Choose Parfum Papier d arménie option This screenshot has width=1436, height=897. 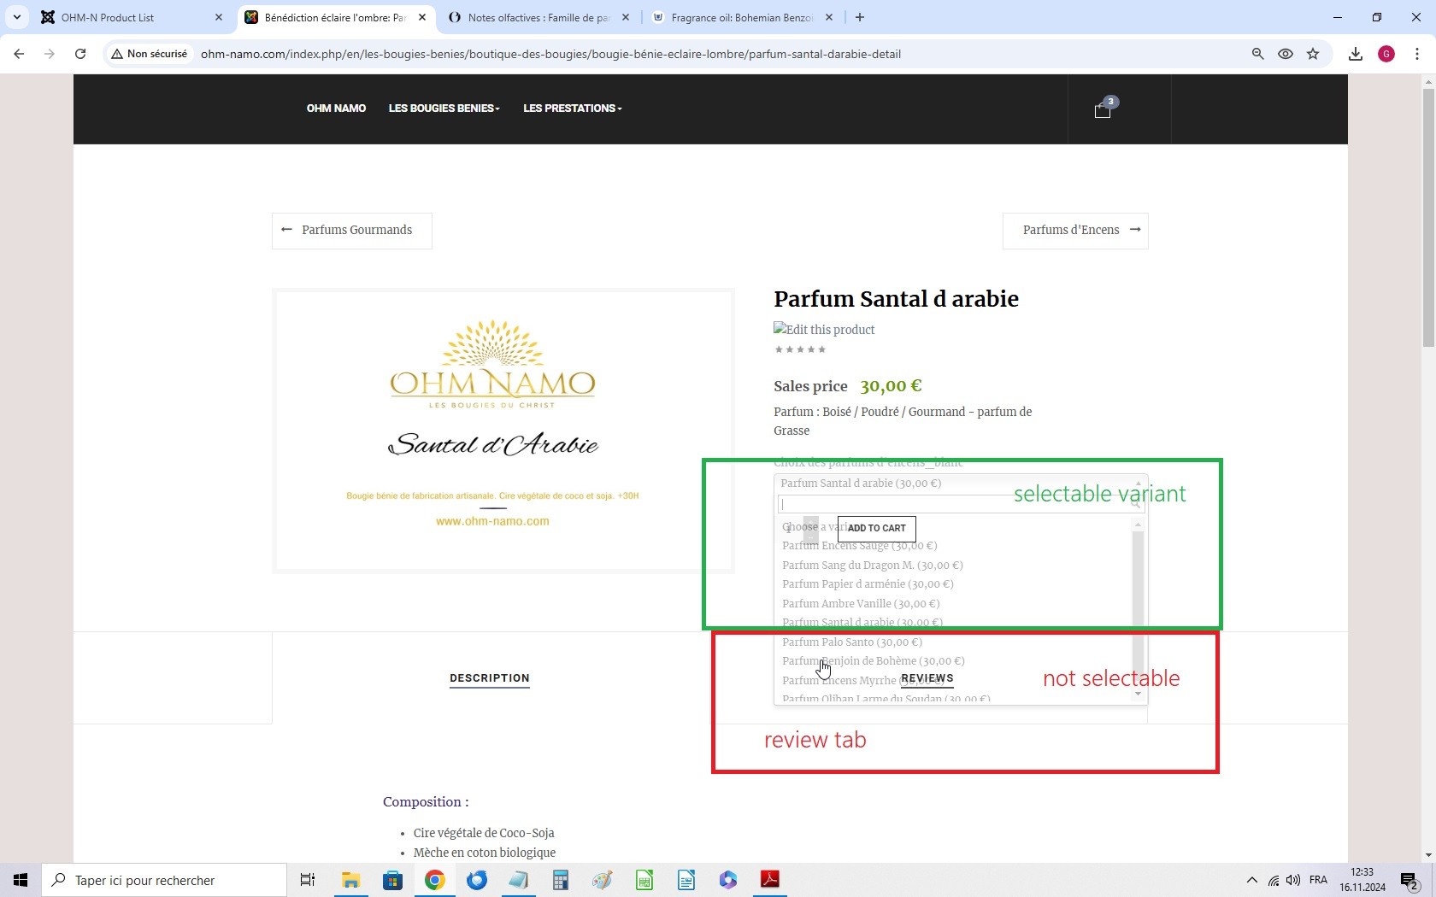pos(868,584)
